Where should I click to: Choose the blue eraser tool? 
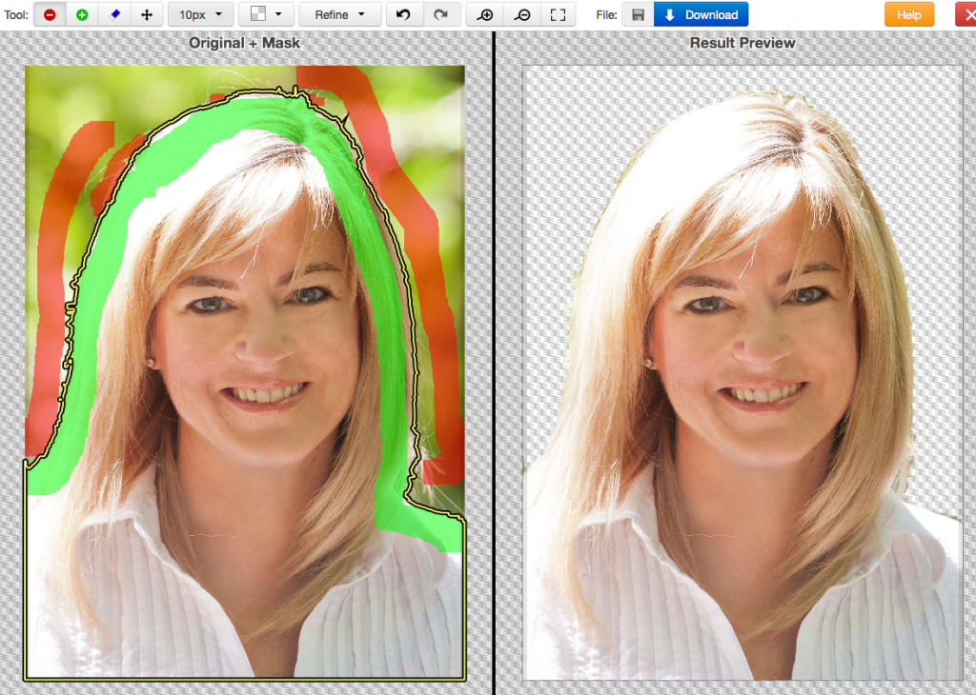tap(114, 15)
